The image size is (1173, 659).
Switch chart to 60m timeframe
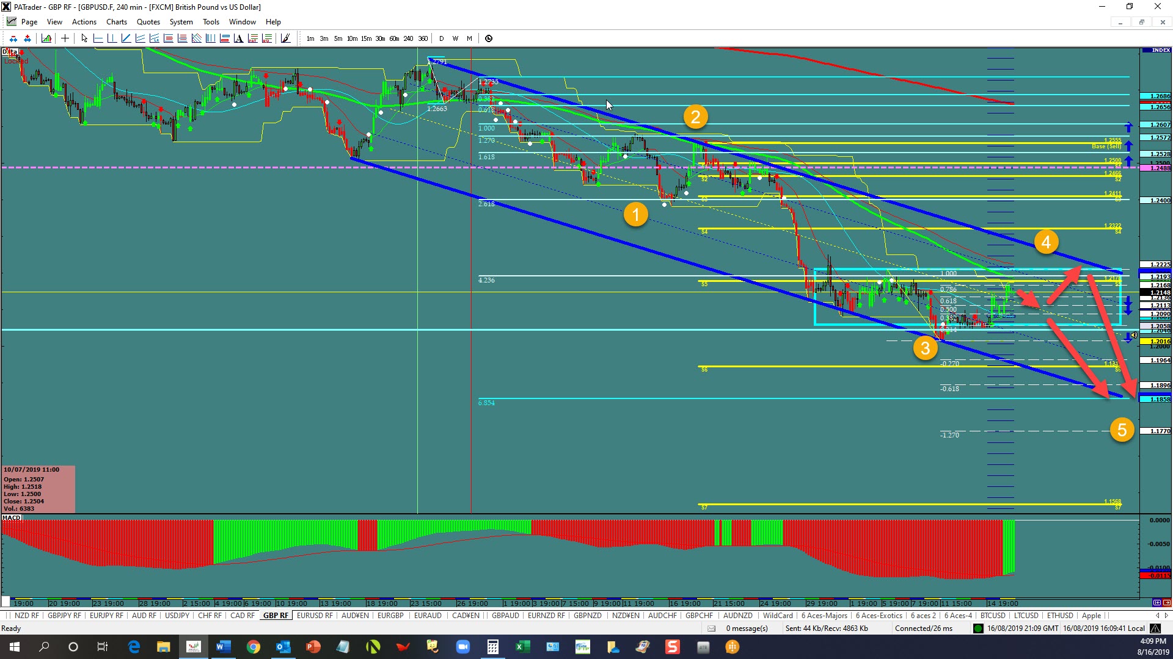pyautogui.click(x=394, y=38)
